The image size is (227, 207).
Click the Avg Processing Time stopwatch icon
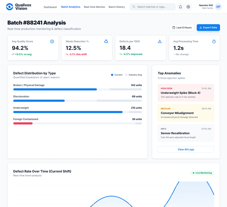tap(214, 42)
